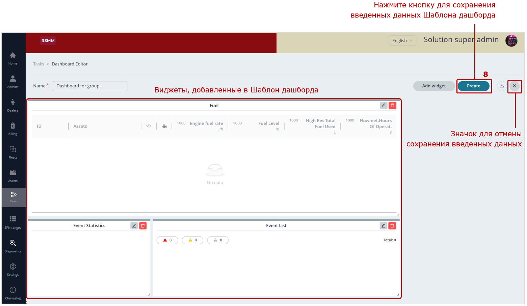Viewport: 527px width, 306px height.
Task: Toggle the gray events filter
Action: pos(218,240)
